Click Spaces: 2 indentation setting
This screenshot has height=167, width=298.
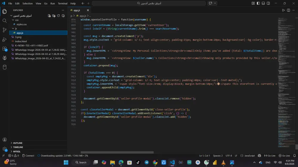click(x=218, y=156)
